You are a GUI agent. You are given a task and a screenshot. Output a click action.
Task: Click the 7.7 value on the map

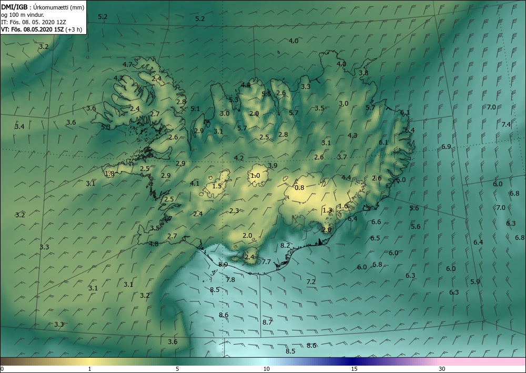point(266,261)
